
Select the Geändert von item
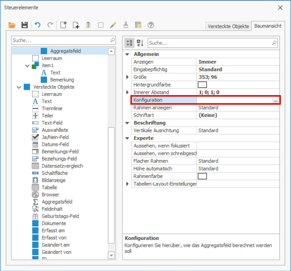52,252
